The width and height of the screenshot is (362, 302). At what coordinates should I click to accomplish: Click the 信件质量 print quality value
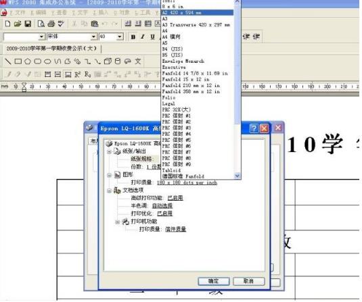[x=175, y=229]
